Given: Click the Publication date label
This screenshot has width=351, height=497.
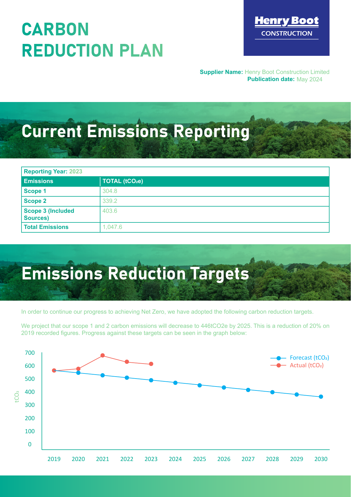Looking at the screenshot, I should coord(271,79).
